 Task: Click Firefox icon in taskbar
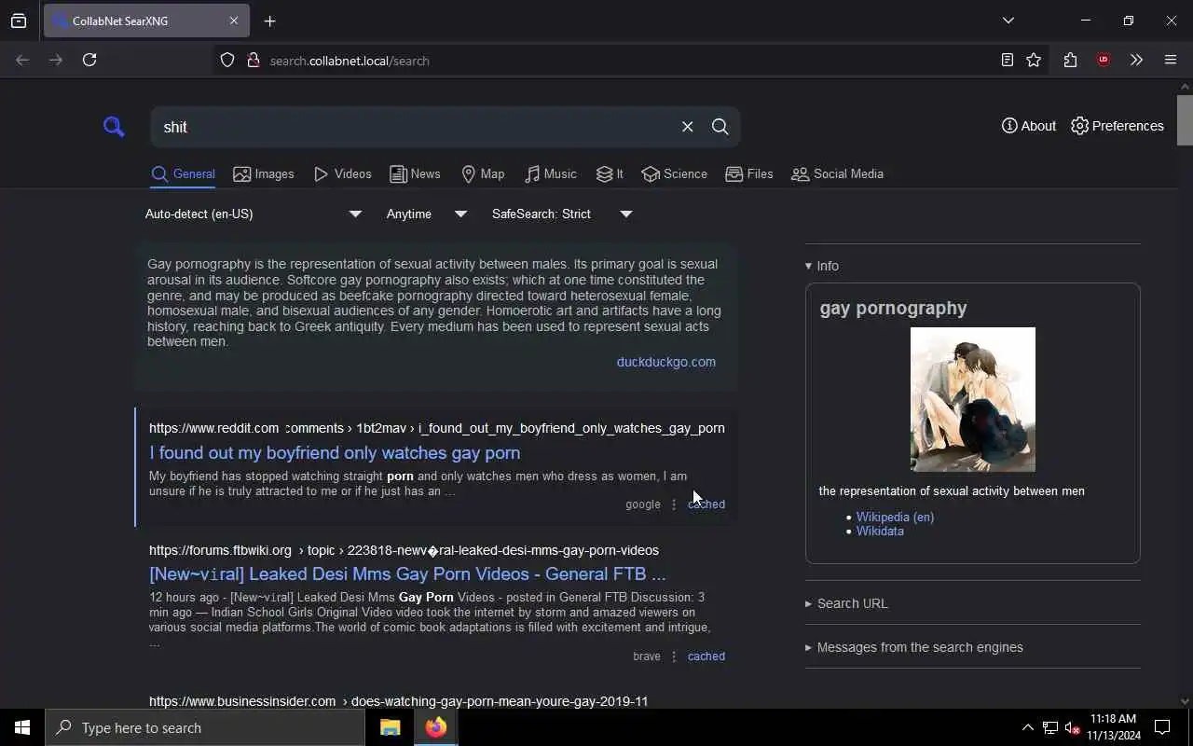pos(436,727)
